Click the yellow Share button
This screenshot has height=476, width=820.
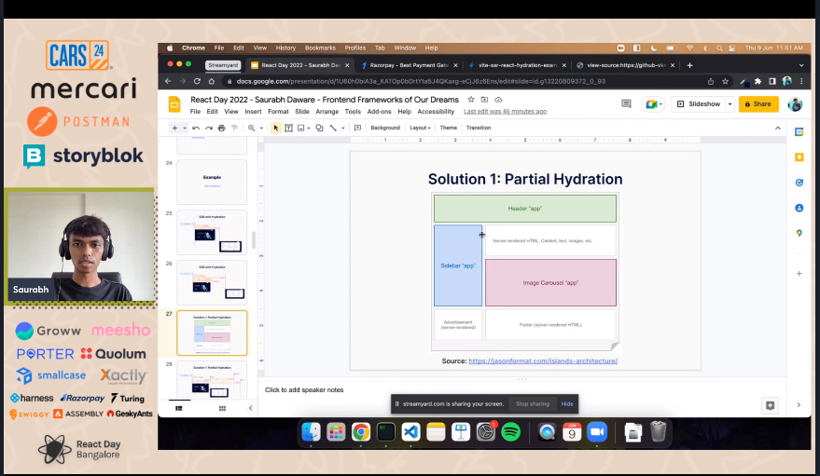pos(758,104)
